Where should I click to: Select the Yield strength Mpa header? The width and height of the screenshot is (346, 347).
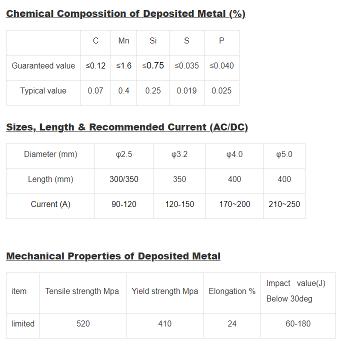tap(165, 291)
